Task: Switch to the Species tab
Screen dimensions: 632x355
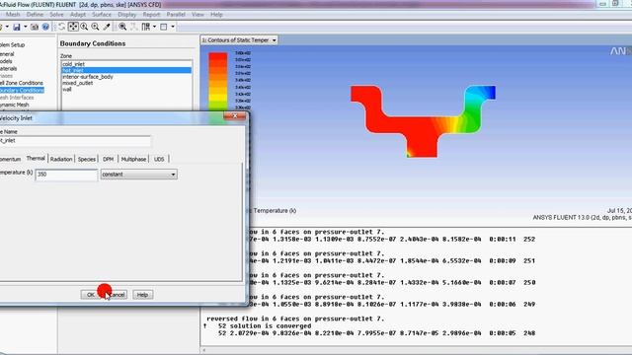Action: pos(87,159)
